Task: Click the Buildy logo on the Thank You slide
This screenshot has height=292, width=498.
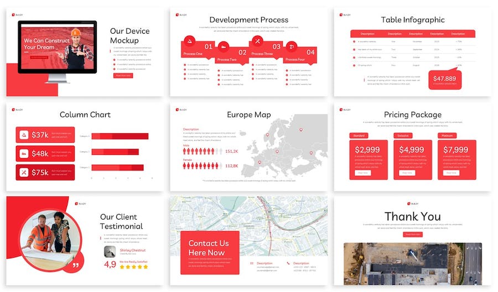Action: [x=412, y=204]
